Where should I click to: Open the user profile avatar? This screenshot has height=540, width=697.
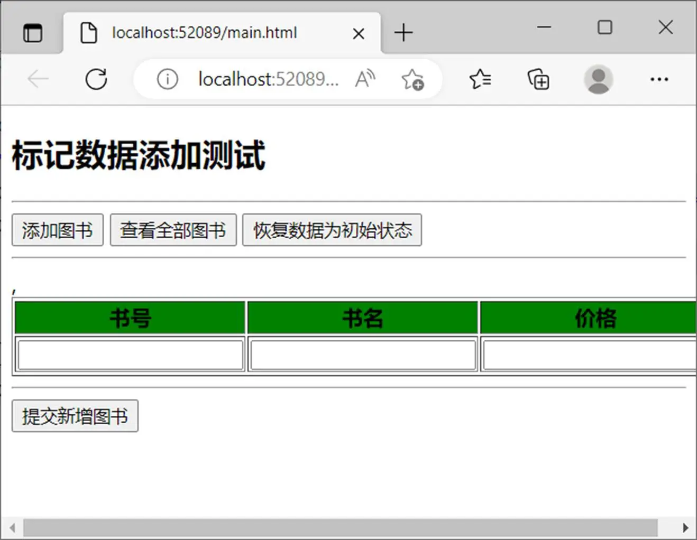coord(599,80)
